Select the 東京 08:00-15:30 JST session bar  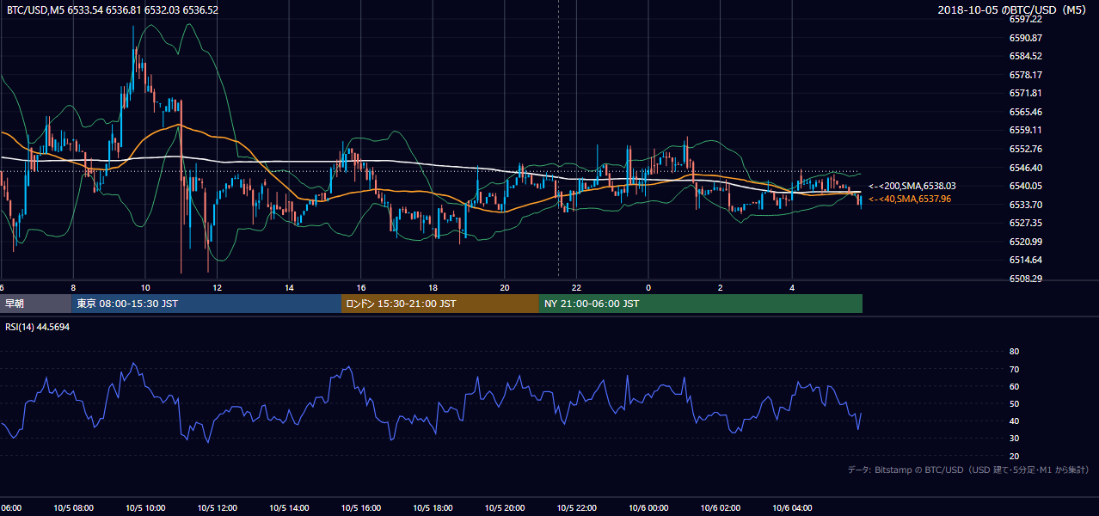(206, 304)
